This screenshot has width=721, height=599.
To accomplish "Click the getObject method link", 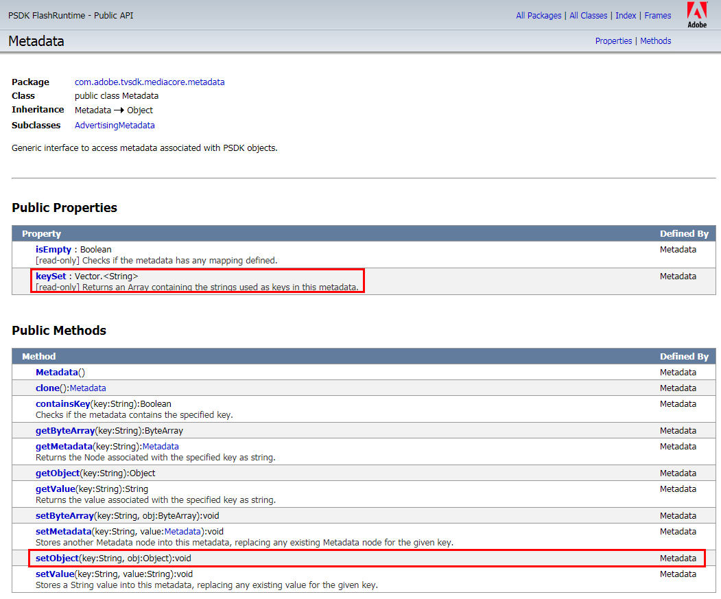I will tap(58, 473).
